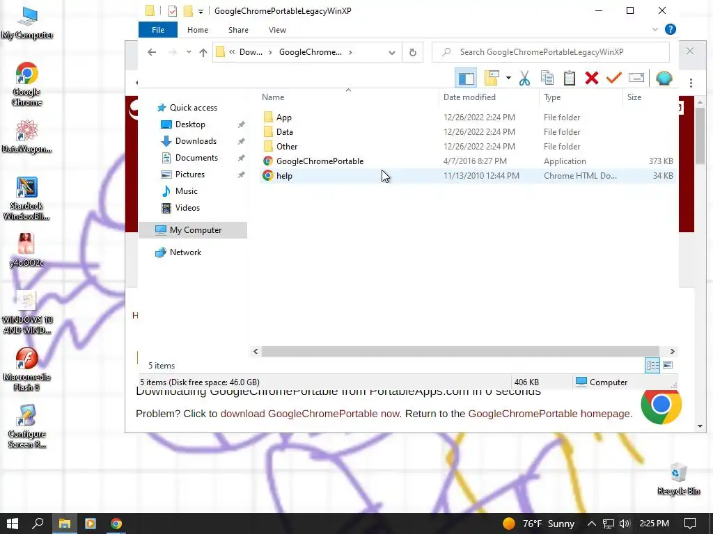Open Macromedia Flash 8 desktop shortcut

[26, 370]
